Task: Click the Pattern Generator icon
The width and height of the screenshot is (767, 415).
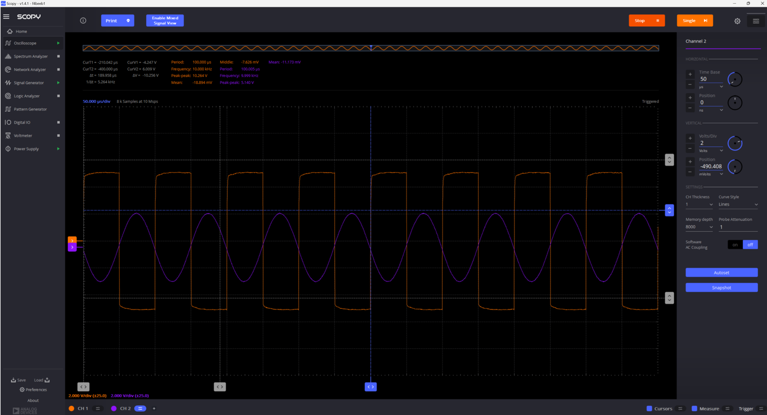Action: tap(8, 109)
